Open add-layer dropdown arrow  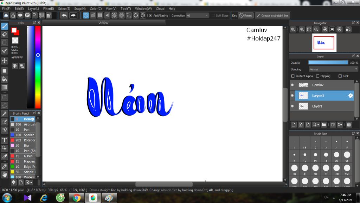pyautogui.click(x=318, y=125)
